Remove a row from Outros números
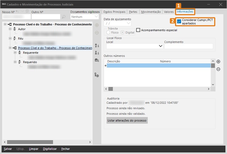 click(218, 69)
